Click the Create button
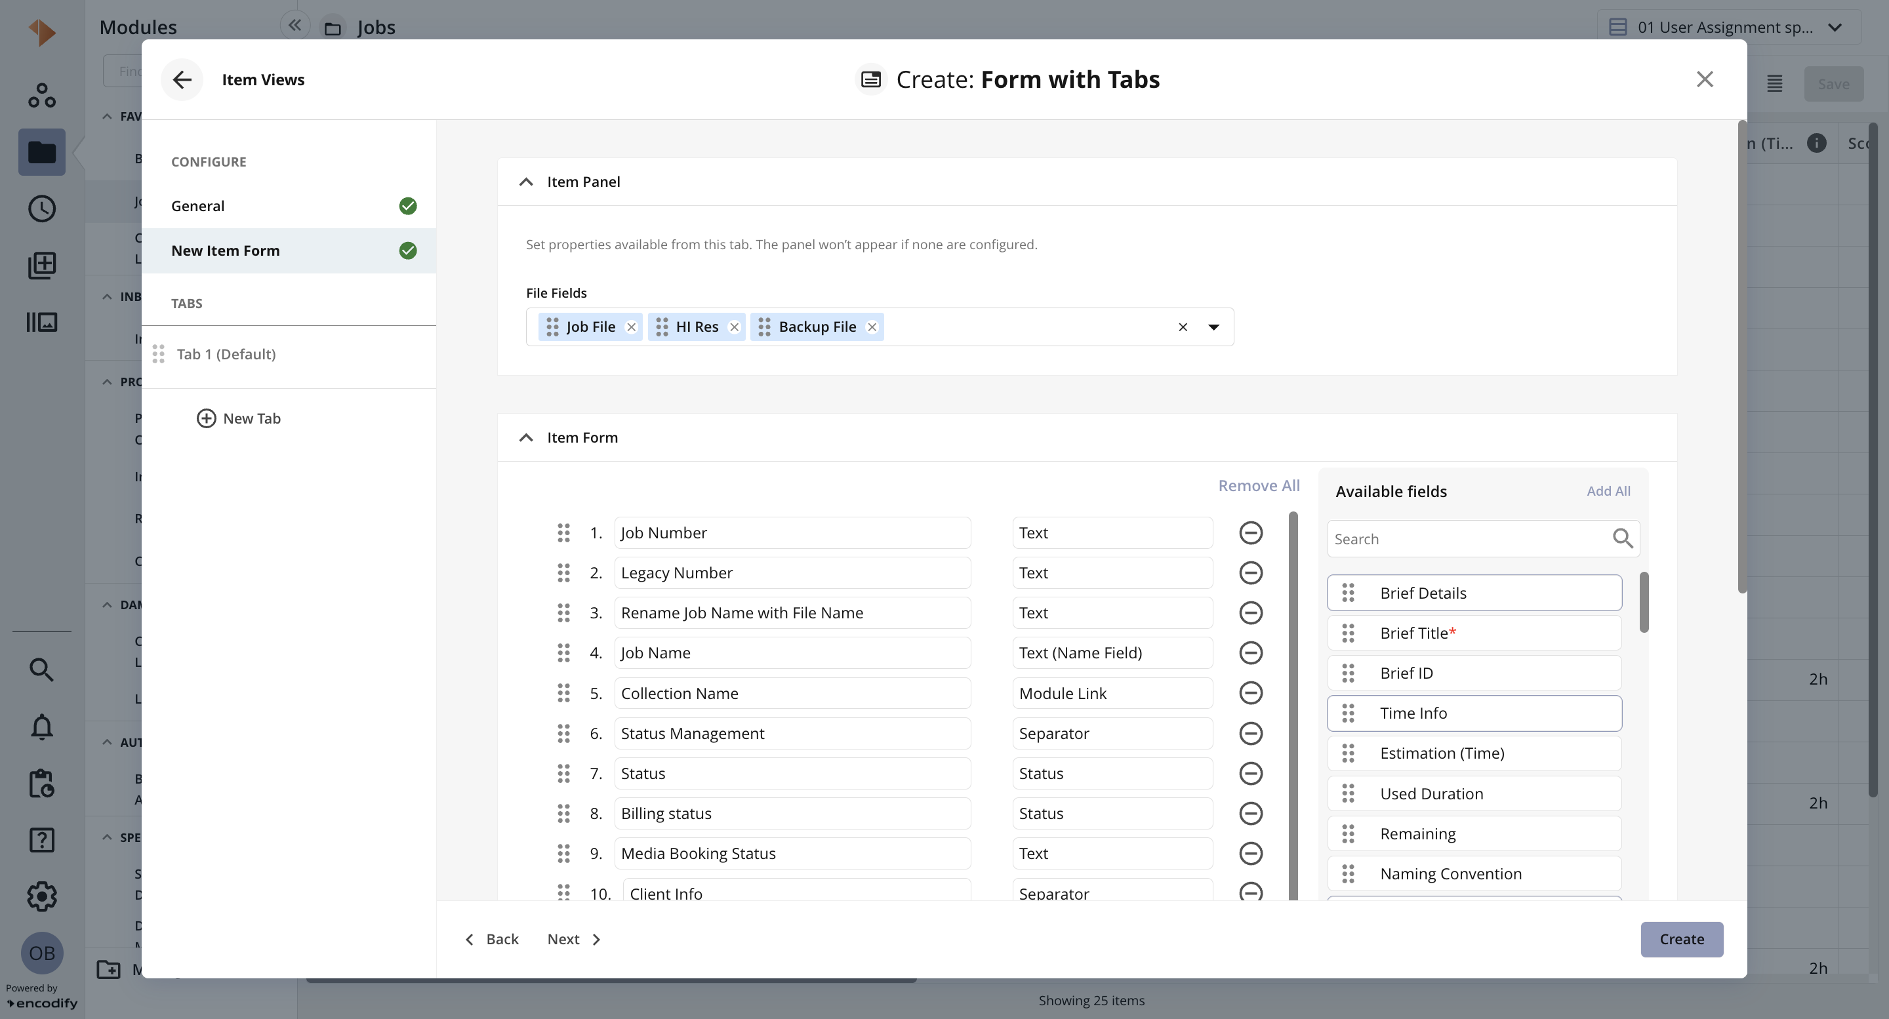Image resolution: width=1889 pixels, height=1019 pixels. (x=1682, y=939)
